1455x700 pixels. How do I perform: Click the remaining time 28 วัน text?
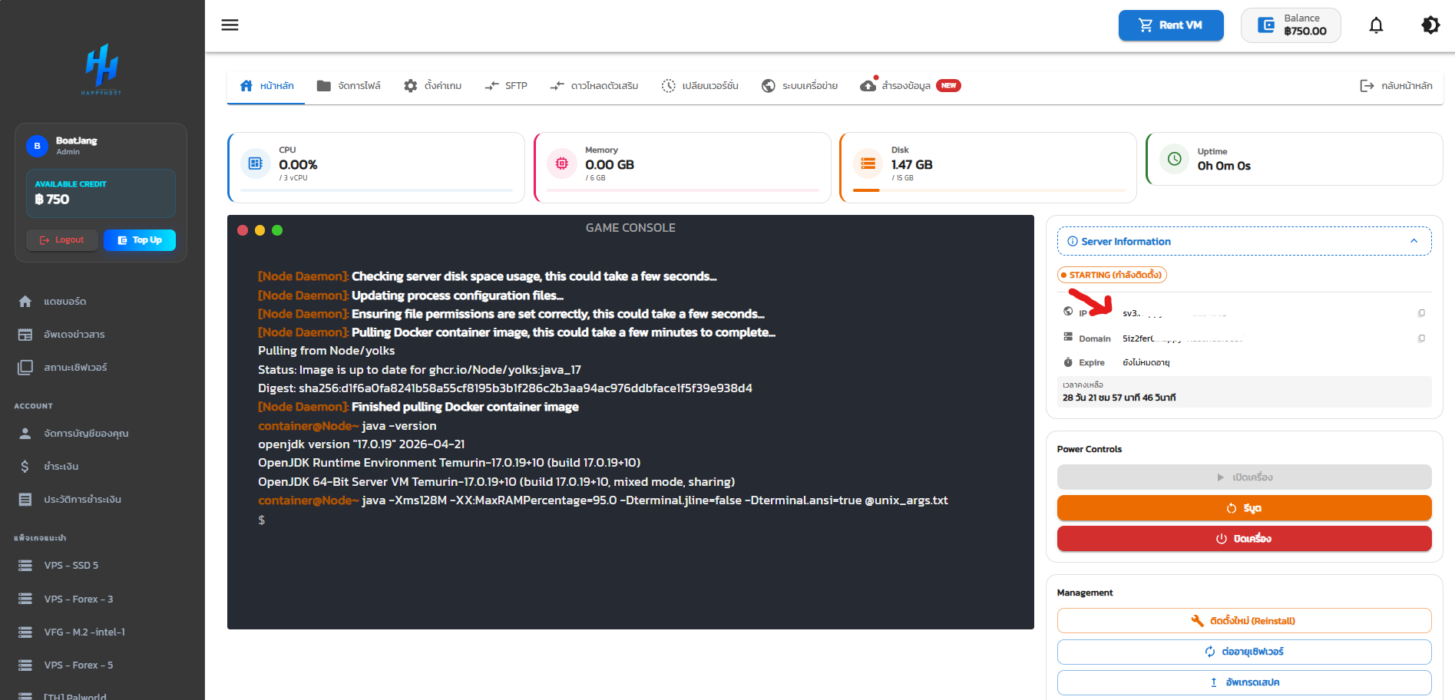1119,398
